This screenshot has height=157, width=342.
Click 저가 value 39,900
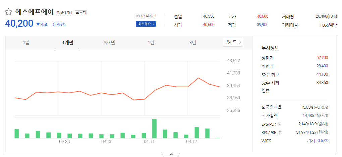[x=263, y=25]
